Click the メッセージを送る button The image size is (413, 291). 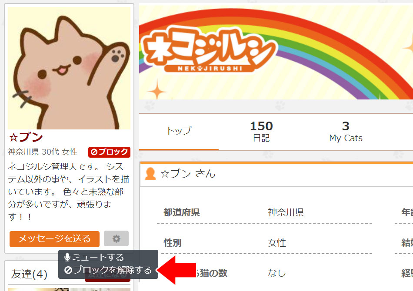point(54,239)
